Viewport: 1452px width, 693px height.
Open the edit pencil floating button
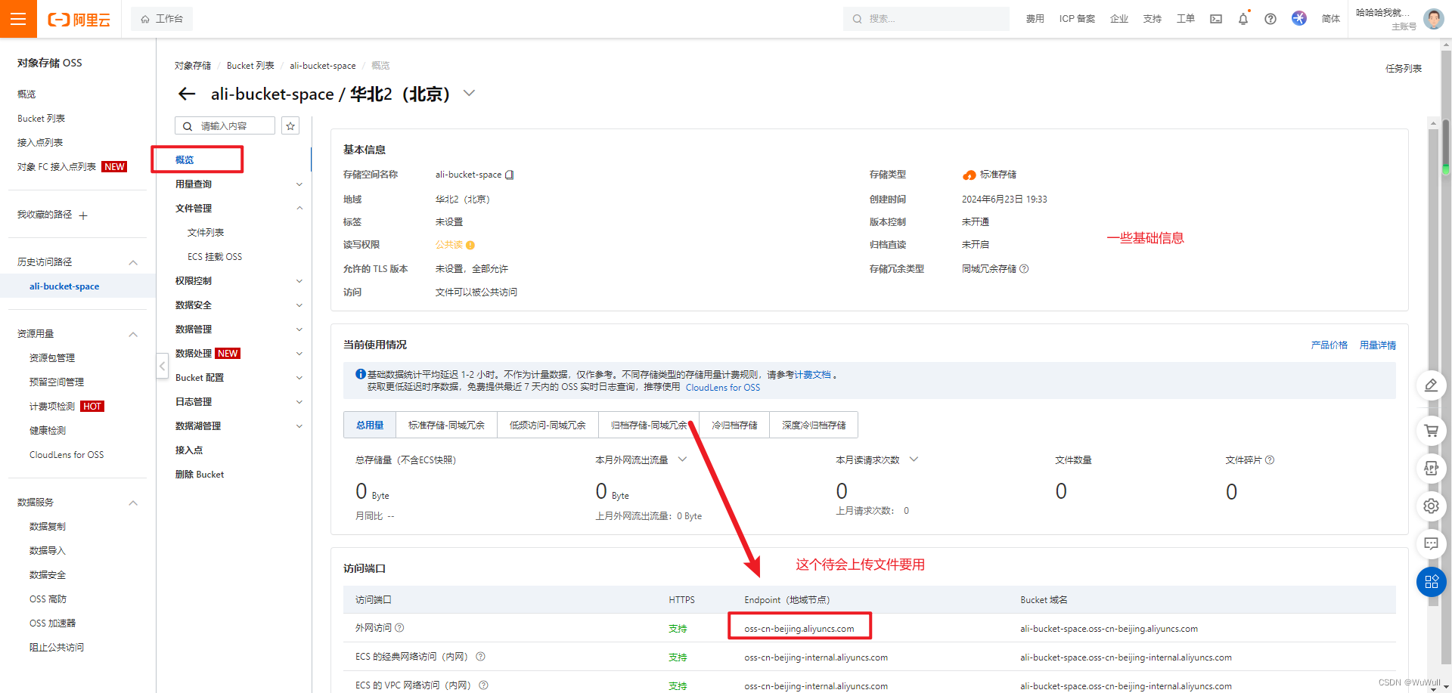(1432, 385)
